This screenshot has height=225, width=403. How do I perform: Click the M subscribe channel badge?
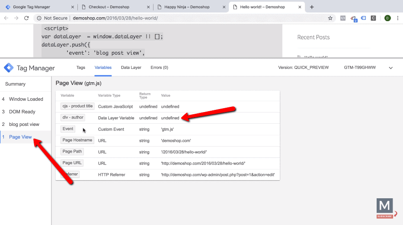385,208
